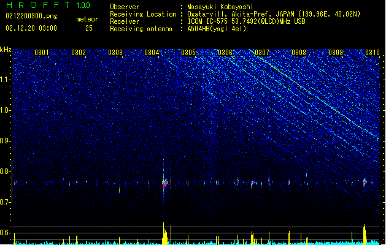Click the Receiving Location label
This screenshot has height=245, width=386.
click(143, 14)
